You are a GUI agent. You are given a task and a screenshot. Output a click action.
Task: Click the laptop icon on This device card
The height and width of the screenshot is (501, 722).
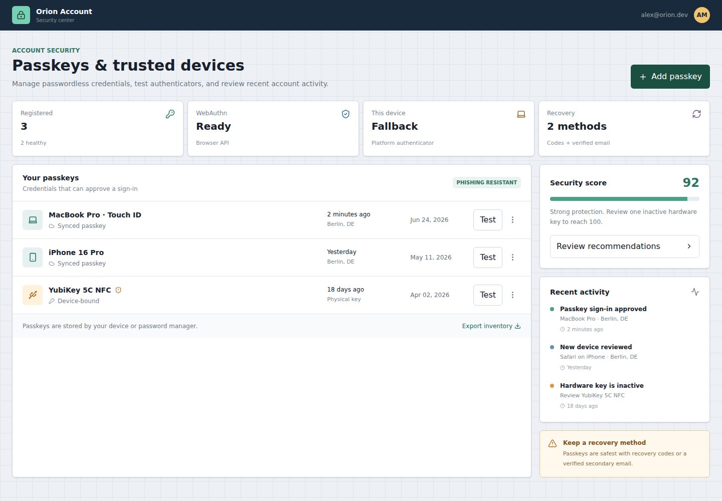[x=521, y=114]
